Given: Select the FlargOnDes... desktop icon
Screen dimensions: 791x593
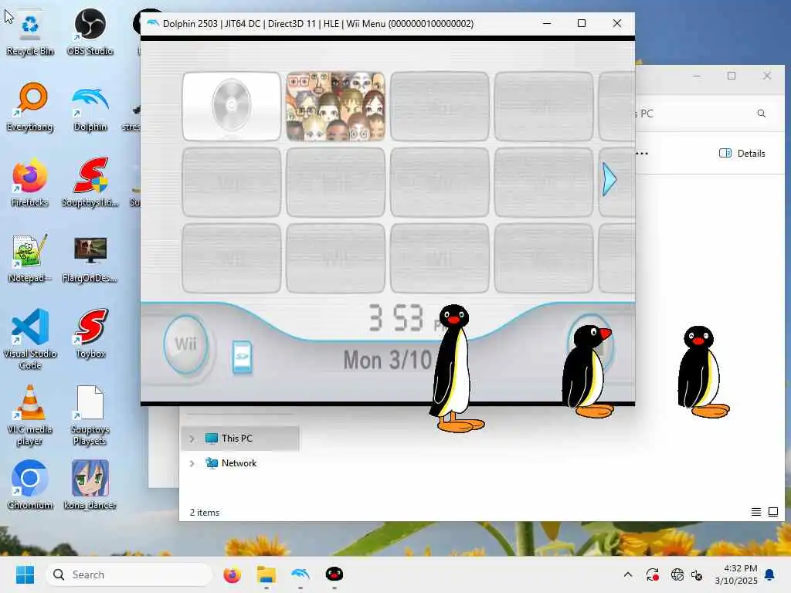Looking at the screenshot, I should (90, 259).
